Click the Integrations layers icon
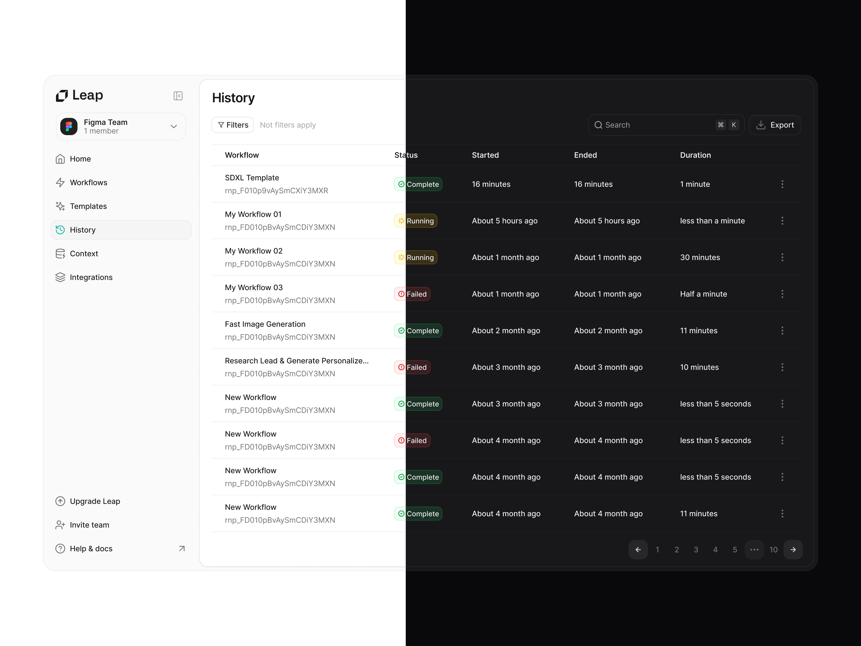The image size is (861, 646). tap(61, 277)
